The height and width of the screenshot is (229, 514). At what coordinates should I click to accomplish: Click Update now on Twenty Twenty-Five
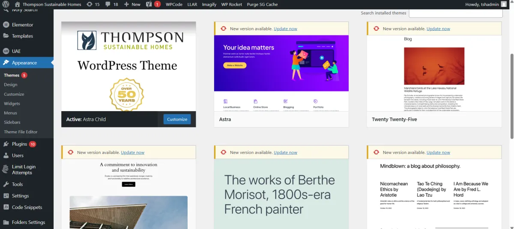click(438, 29)
